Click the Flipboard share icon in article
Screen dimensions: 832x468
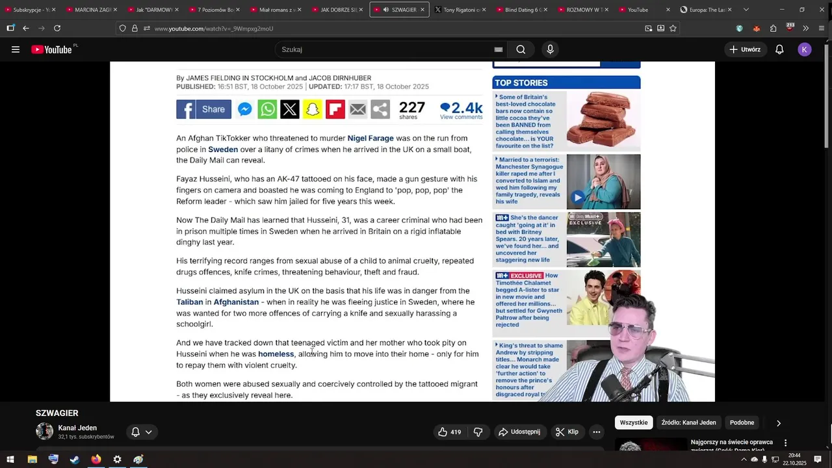[335, 109]
